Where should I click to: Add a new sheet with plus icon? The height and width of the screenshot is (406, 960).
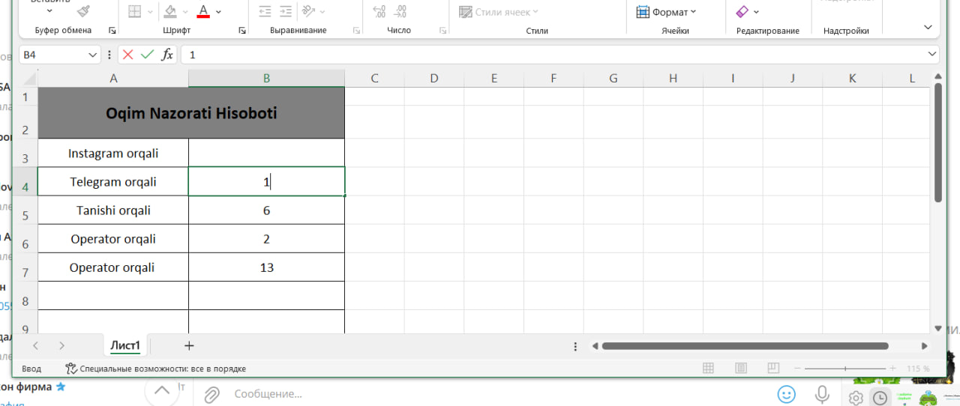click(189, 345)
